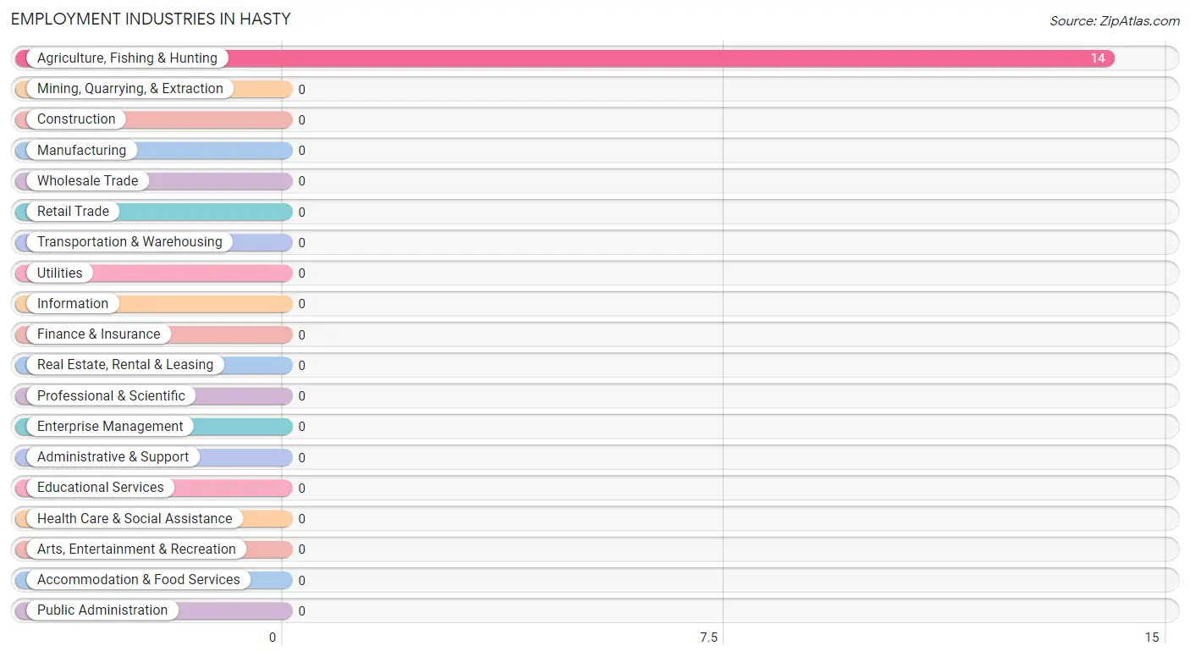Click the Transportation & Warehousing label

point(129,242)
